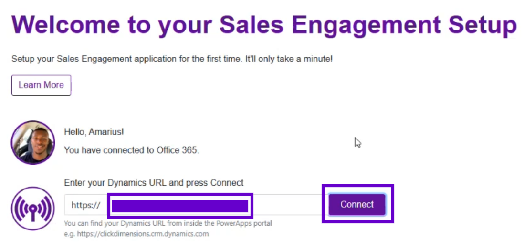Click blank area of URL field before Connect
The height and width of the screenshot is (249, 524).
pos(289,205)
